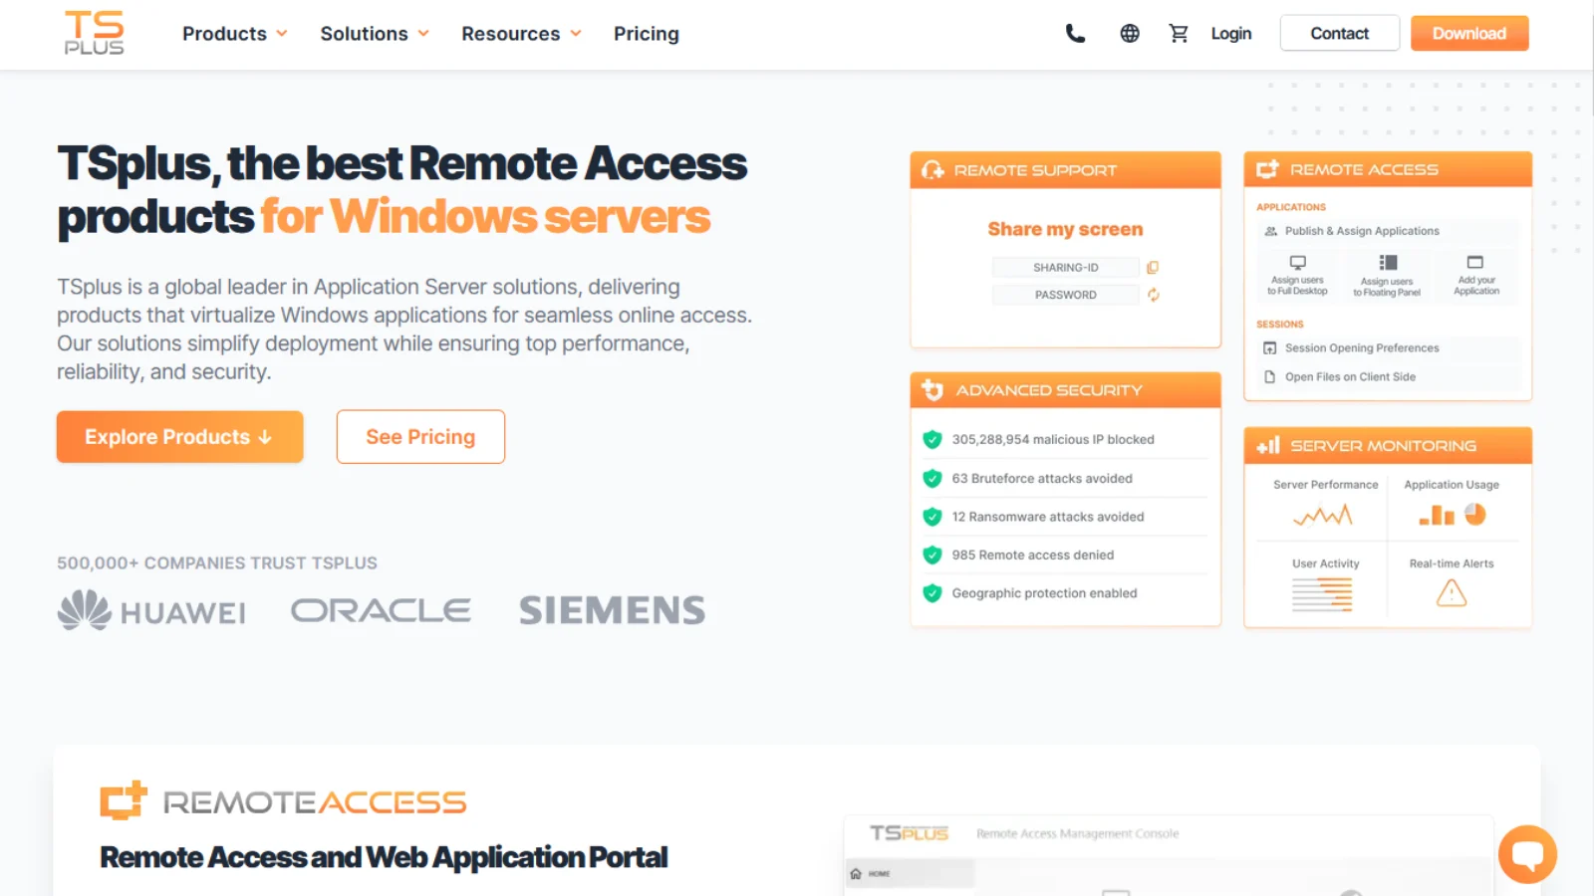Click the green shield check beside malicious IP blocked
This screenshot has height=896, width=1594.
coord(932,439)
